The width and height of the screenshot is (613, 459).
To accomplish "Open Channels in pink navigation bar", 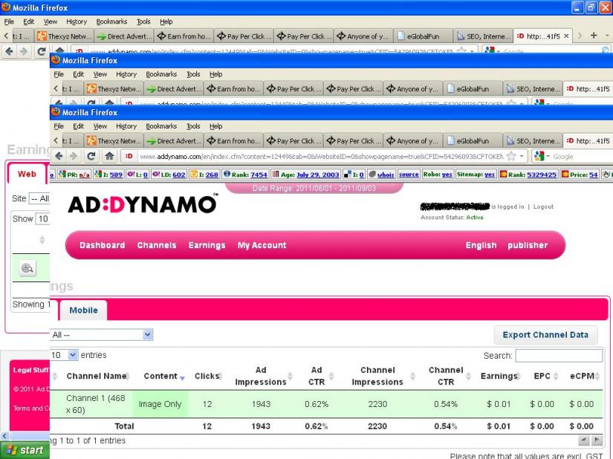I will point(157,245).
